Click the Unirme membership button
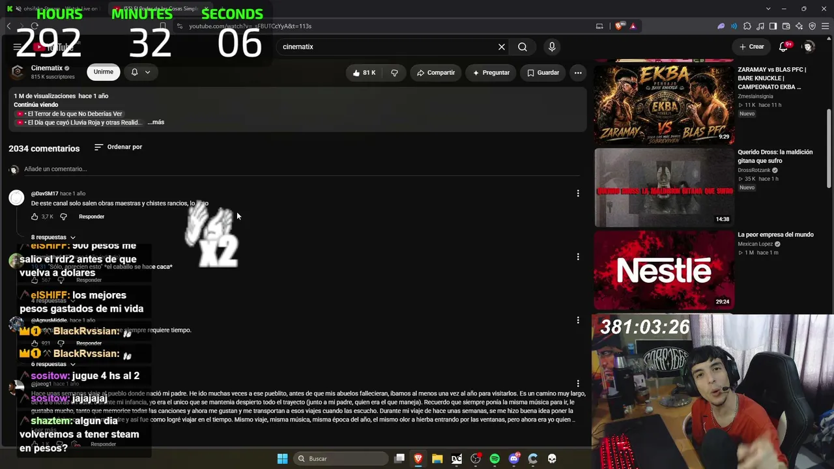This screenshot has height=469, width=834. tap(104, 72)
